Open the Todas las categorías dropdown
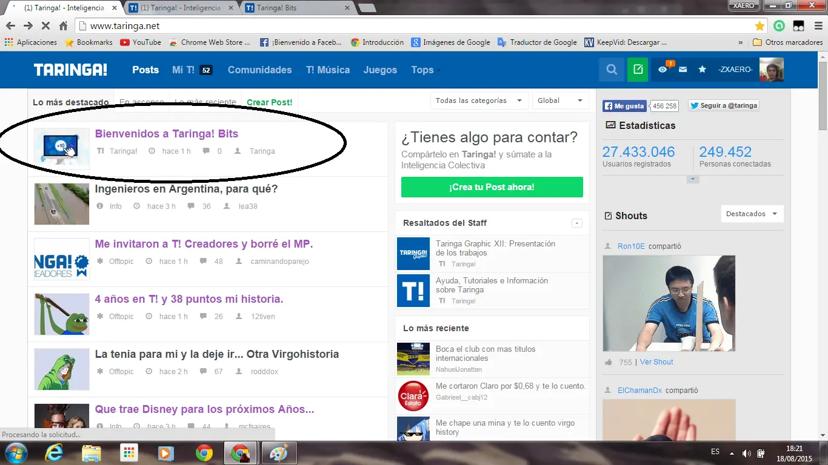 [x=479, y=101]
